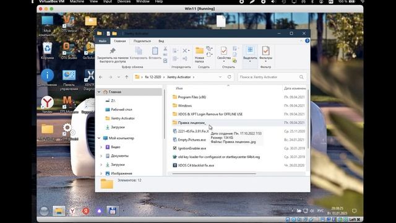The height and width of the screenshot is (223, 396).
Task: Expand the Изображения tree node
Action: [x=101, y=173]
